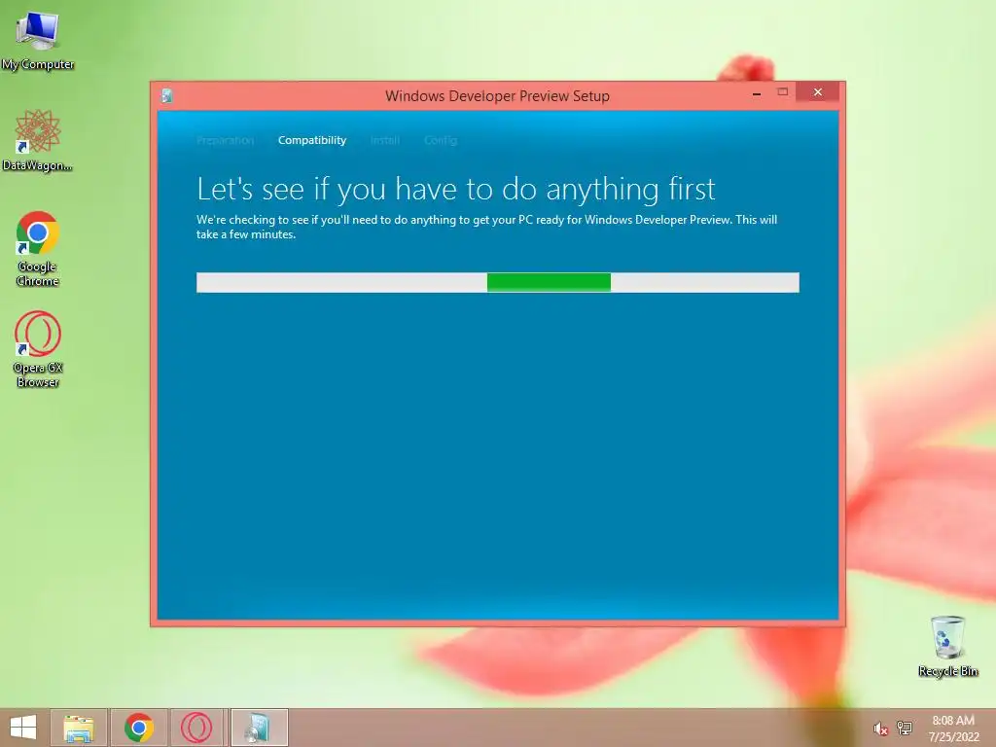The image size is (996, 747).
Task: Click the 'Let's see if you have to do anything first' heading
Action: coord(456,190)
